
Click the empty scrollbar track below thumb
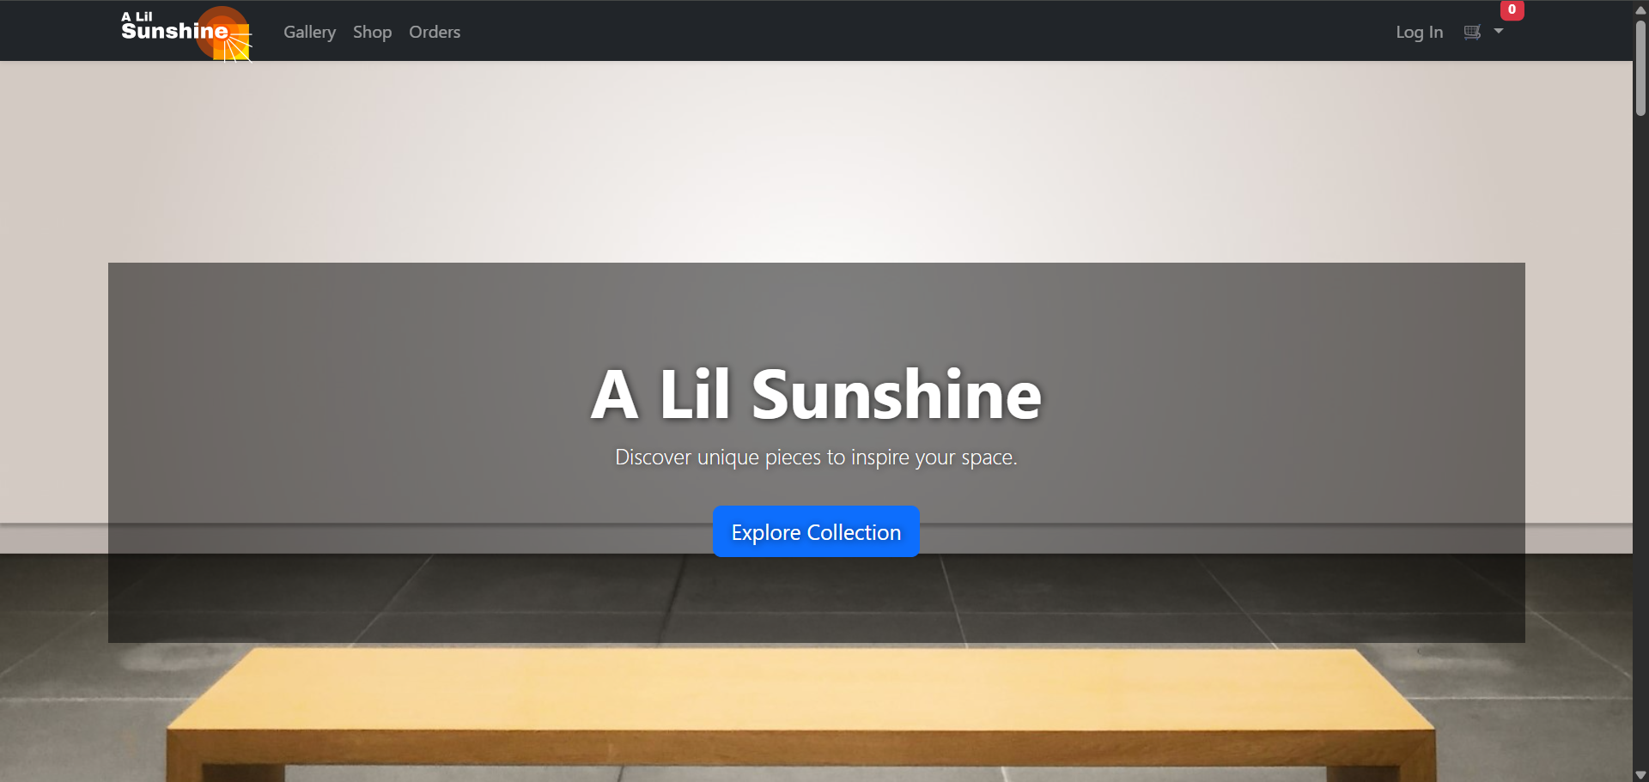(x=1640, y=429)
